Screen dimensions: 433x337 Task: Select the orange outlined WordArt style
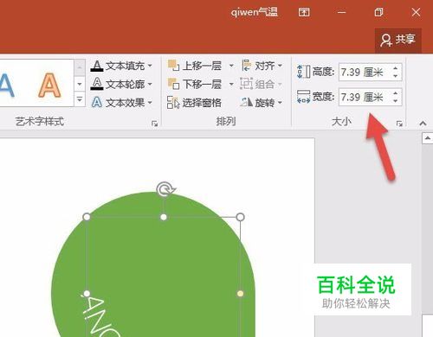49,85
